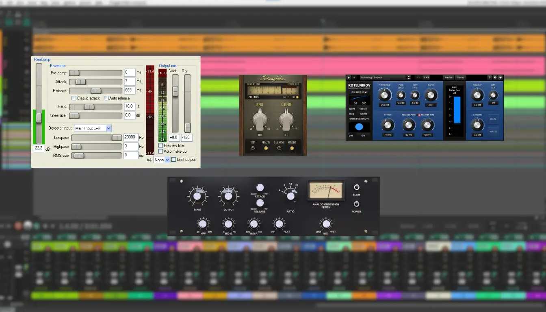The height and width of the screenshot is (312, 546).
Task: Click Fetish Output knob
Action: (x=228, y=196)
